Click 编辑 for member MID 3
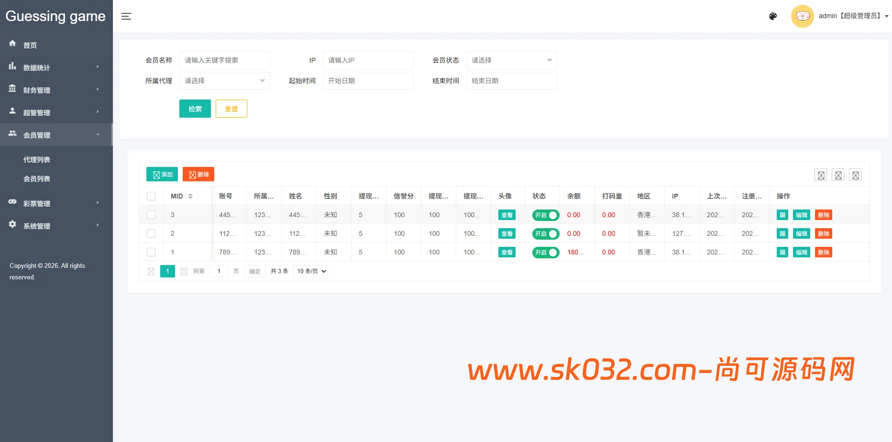The image size is (892, 442). click(x=801, y=215)
